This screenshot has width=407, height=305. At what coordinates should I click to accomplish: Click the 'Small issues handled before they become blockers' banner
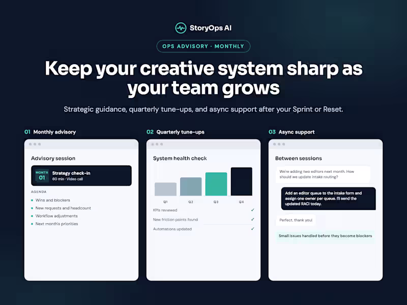(x=326, y=236)
